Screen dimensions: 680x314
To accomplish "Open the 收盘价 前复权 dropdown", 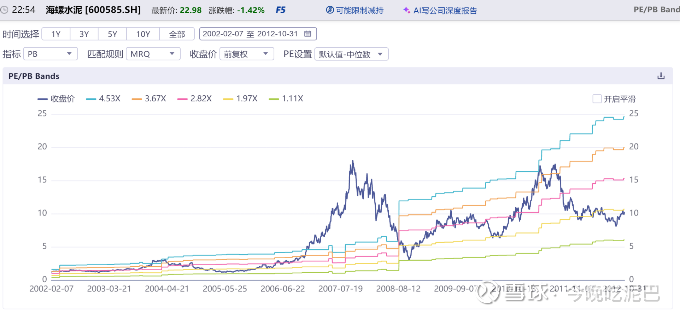I will point(247,54).
